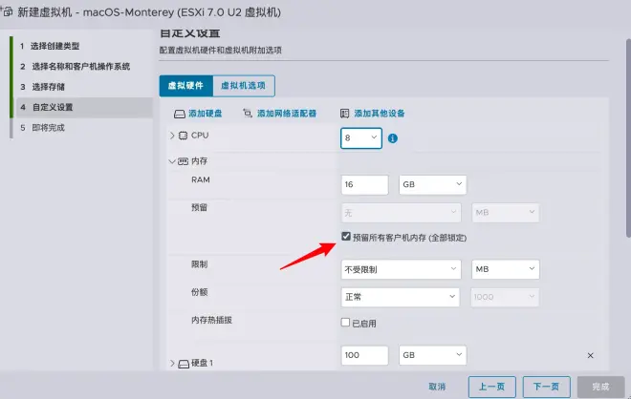Screen dimensions: 631x399
Task: Open the 份额 正常 dropdown
Action: point(401,297)
